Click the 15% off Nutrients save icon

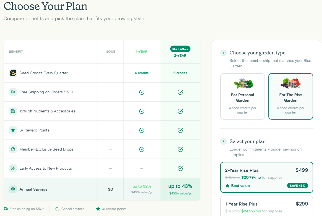pyautogui.click(x=13, y=111)
